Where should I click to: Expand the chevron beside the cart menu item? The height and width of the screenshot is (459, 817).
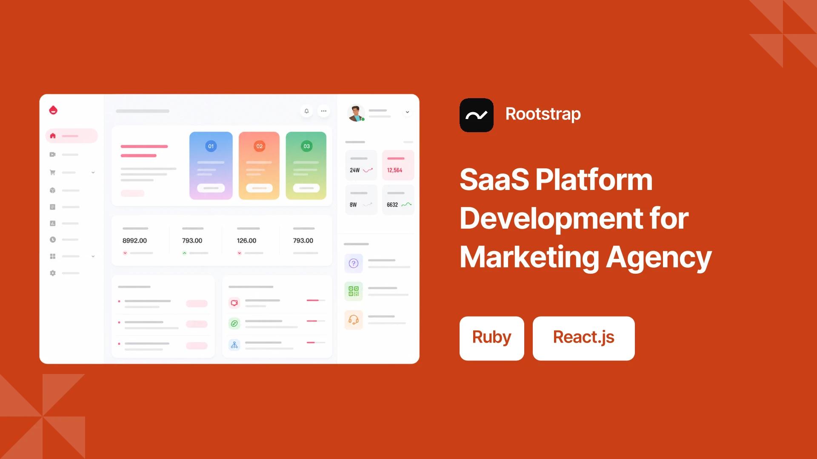tap(93, 173)
